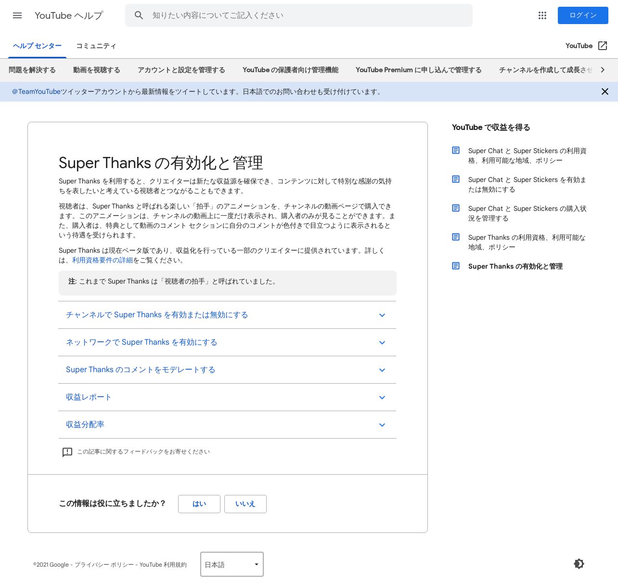This screenshot has height=583, width=618.
Task: Click the YouTube ヘルプ title
Action: coord(69,15)
